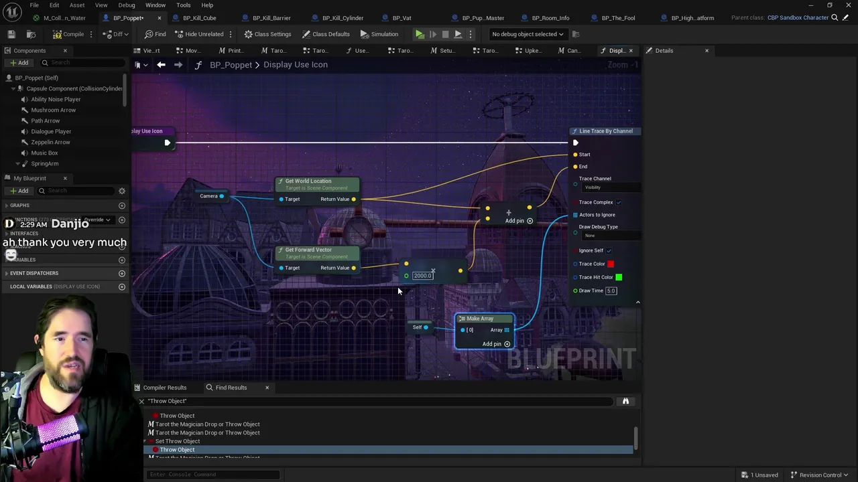Click the green Trace Hit Color swatch
Screen dimensions: 858x482
click(619, 277)
